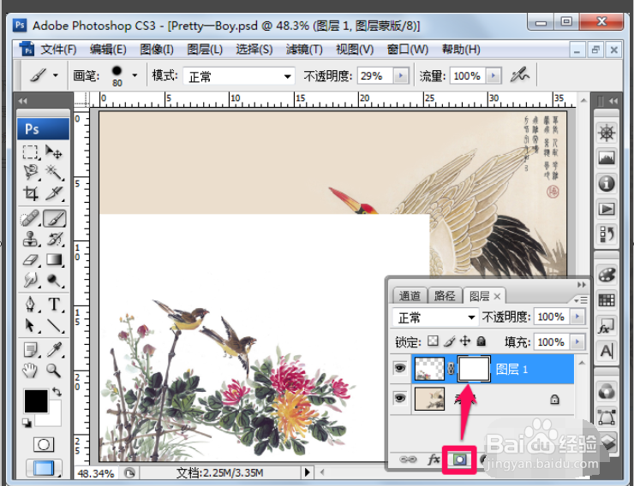Screen dimensions: 634x486
Task: Select the Eraser tool
Action: pos(31,259)
